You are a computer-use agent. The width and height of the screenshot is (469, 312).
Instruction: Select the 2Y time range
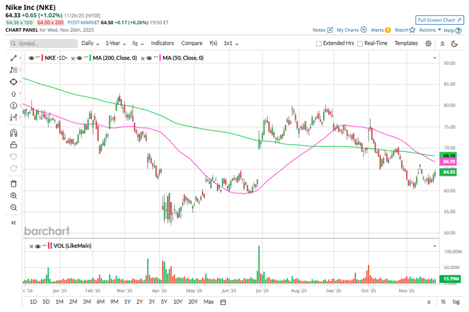pos(140,302)
